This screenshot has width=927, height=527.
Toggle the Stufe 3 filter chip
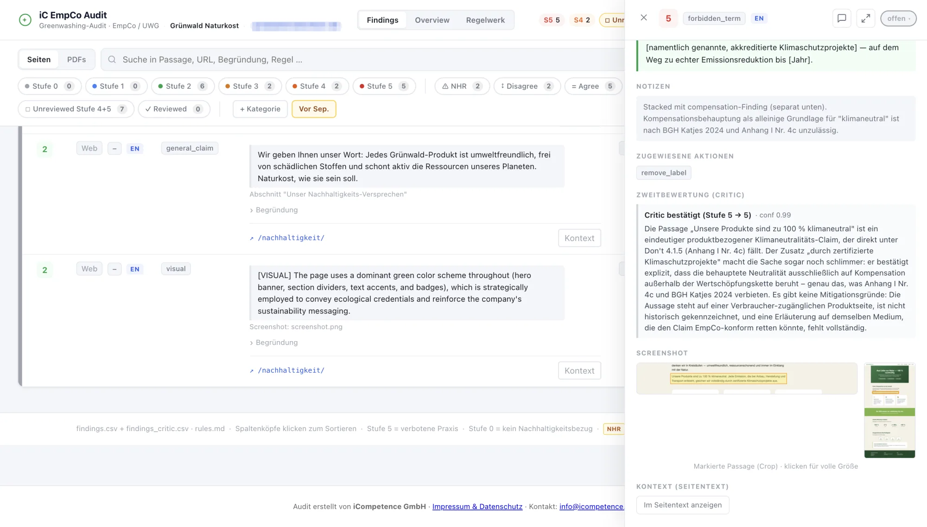[x=250, y=86]
